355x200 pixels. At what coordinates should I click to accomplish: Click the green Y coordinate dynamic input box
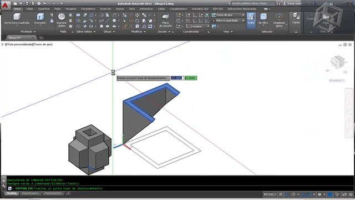tap(191, 78)
